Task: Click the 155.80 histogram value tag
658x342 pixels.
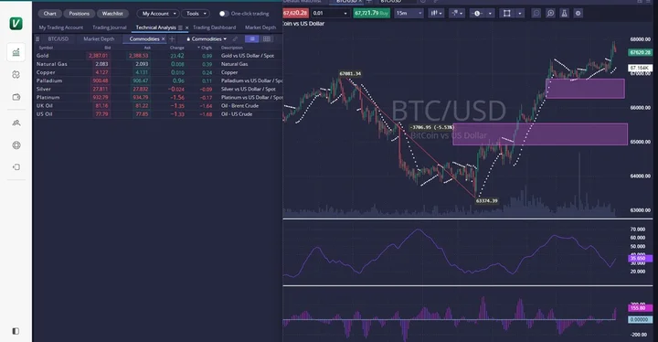Action: (x=640, y=308)
